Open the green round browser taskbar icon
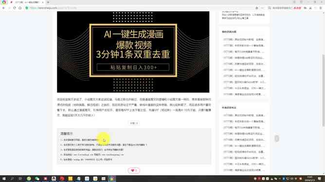The image size is (325, 182). tap(29, 179)
